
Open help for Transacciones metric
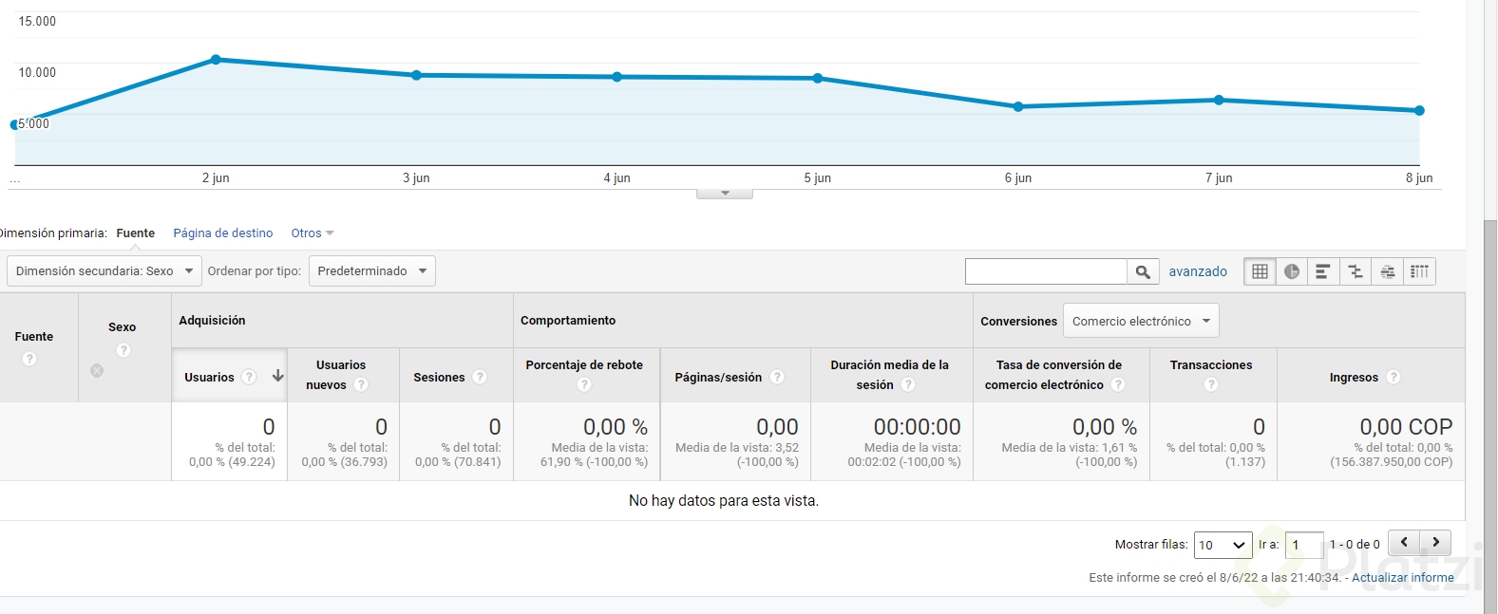point(1211,384)
